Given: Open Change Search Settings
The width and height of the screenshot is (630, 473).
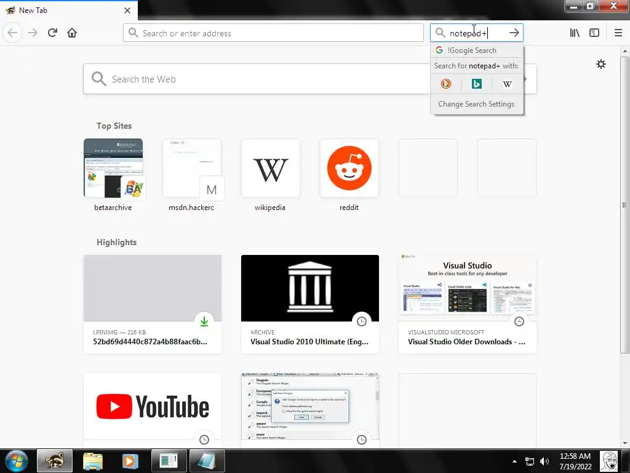Looking at the screenshot, I should 476,103.
